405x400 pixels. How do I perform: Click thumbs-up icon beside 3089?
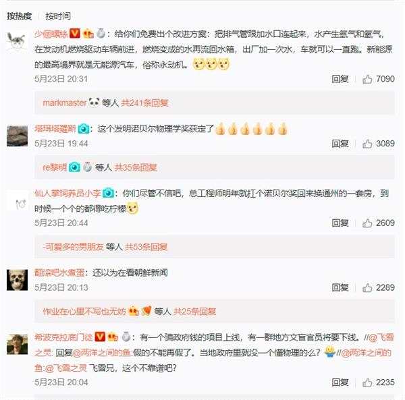367,144
